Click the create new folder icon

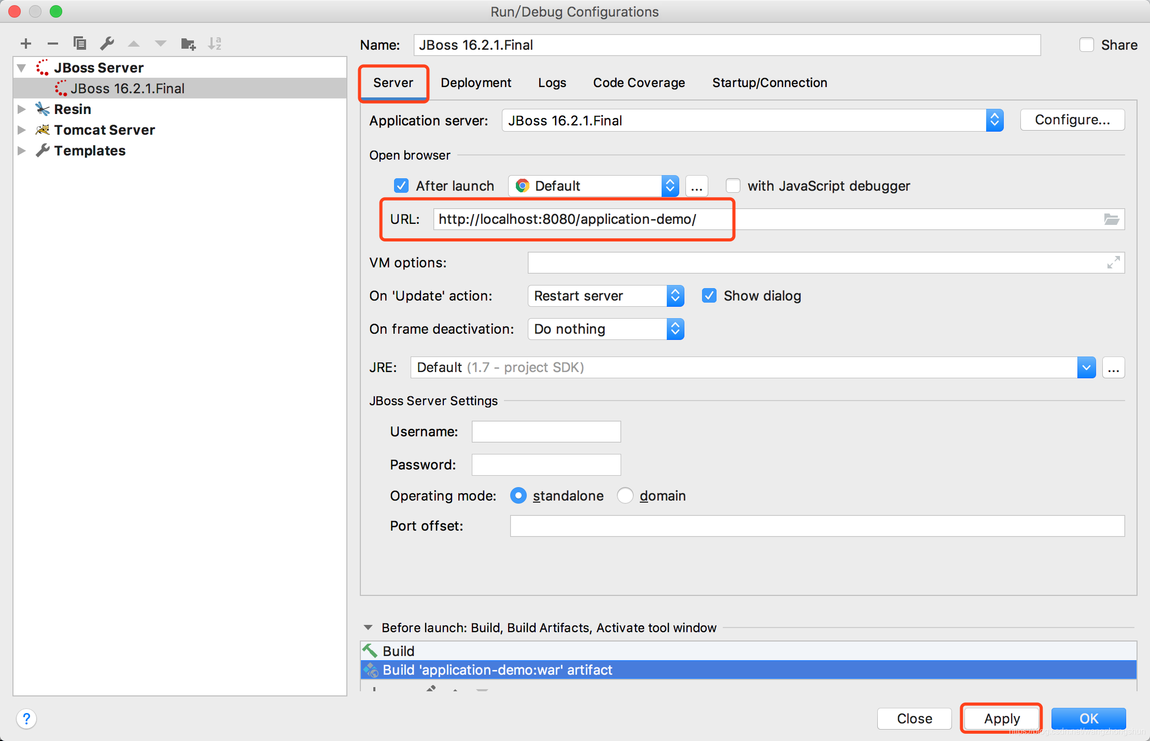188,44
